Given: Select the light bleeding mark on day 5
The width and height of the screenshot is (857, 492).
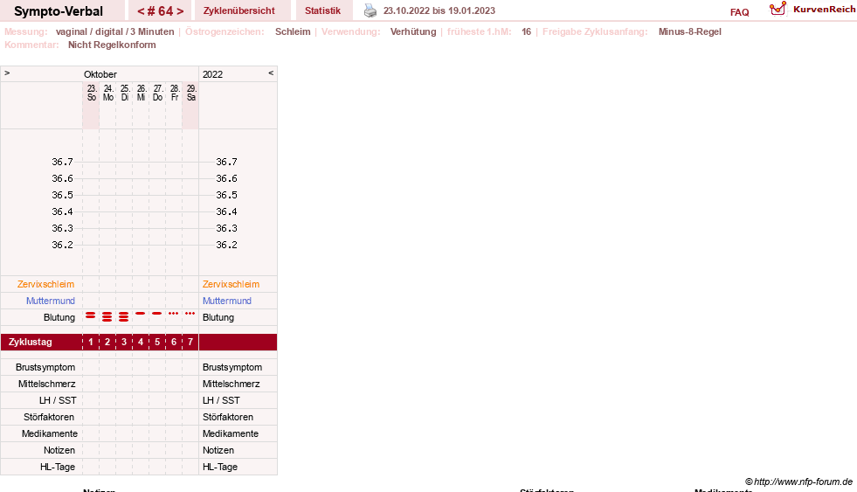Looking at the screenshot, I should point(157,313).
